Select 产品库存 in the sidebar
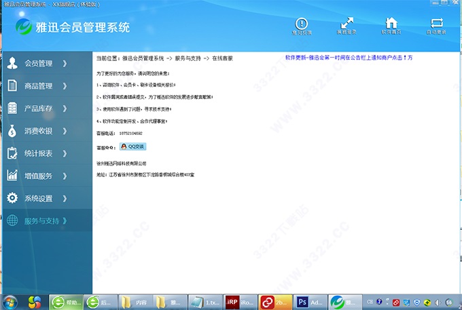 pos(38,109)
